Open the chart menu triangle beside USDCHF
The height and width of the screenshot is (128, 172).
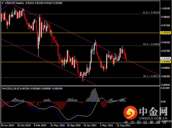tap(3, 3)
